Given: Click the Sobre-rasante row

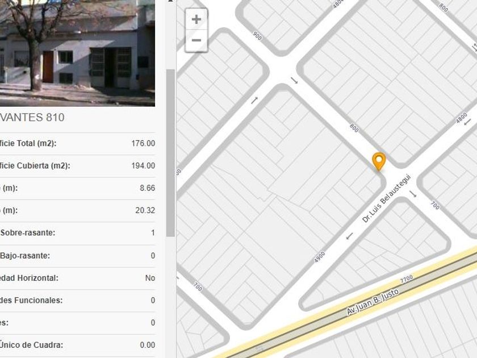Looking at the screenshot, I should click(x=77, y=233).
